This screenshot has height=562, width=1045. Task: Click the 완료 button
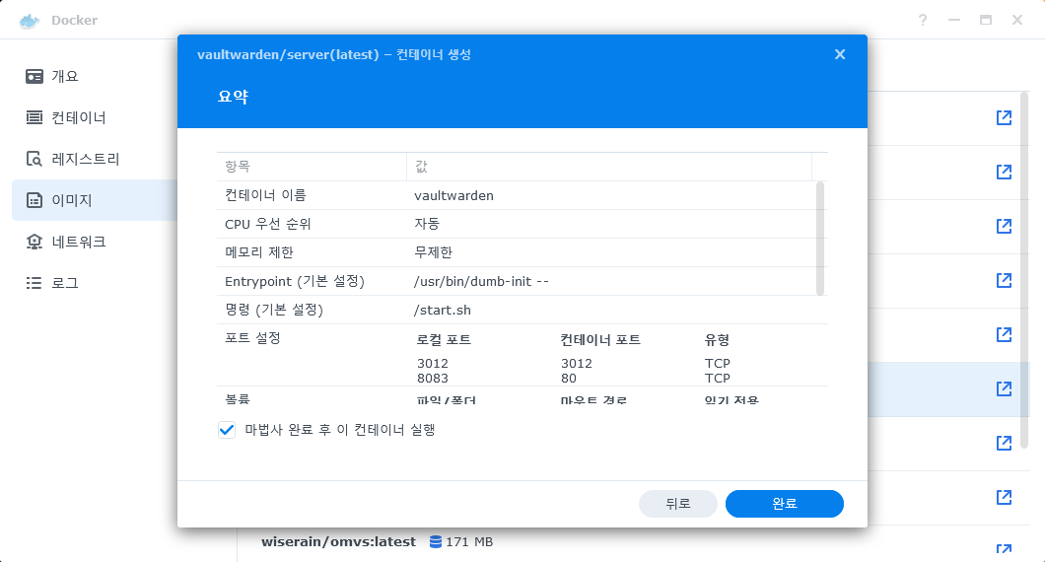click(x=785, y=503)
